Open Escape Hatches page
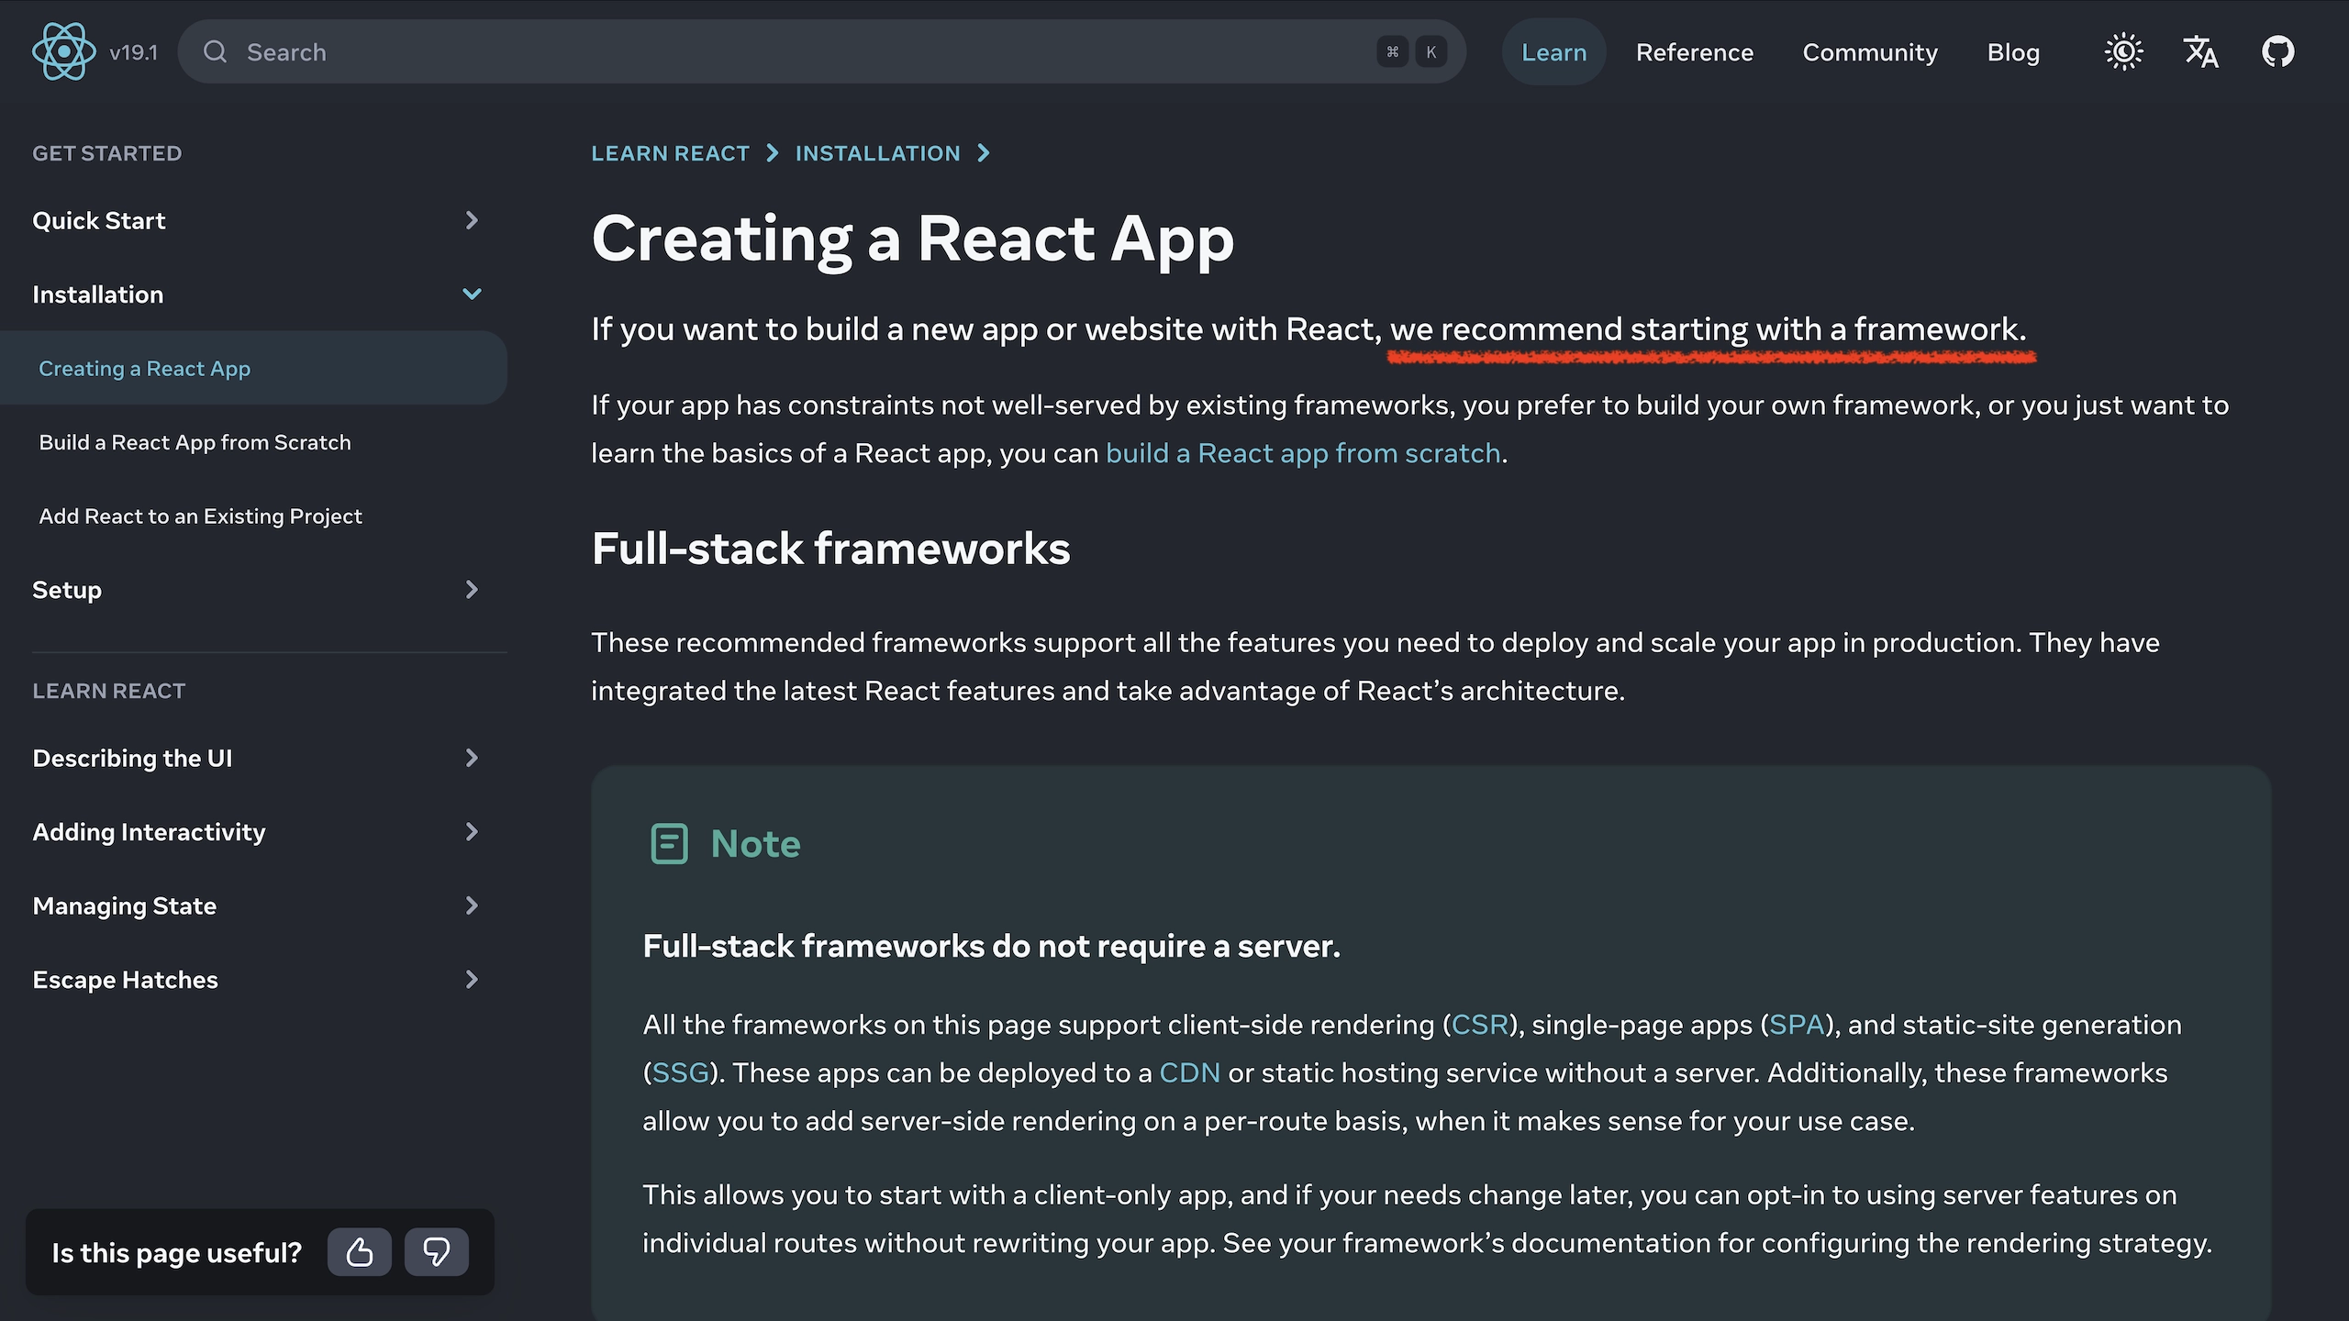 [x=125, y=980]
